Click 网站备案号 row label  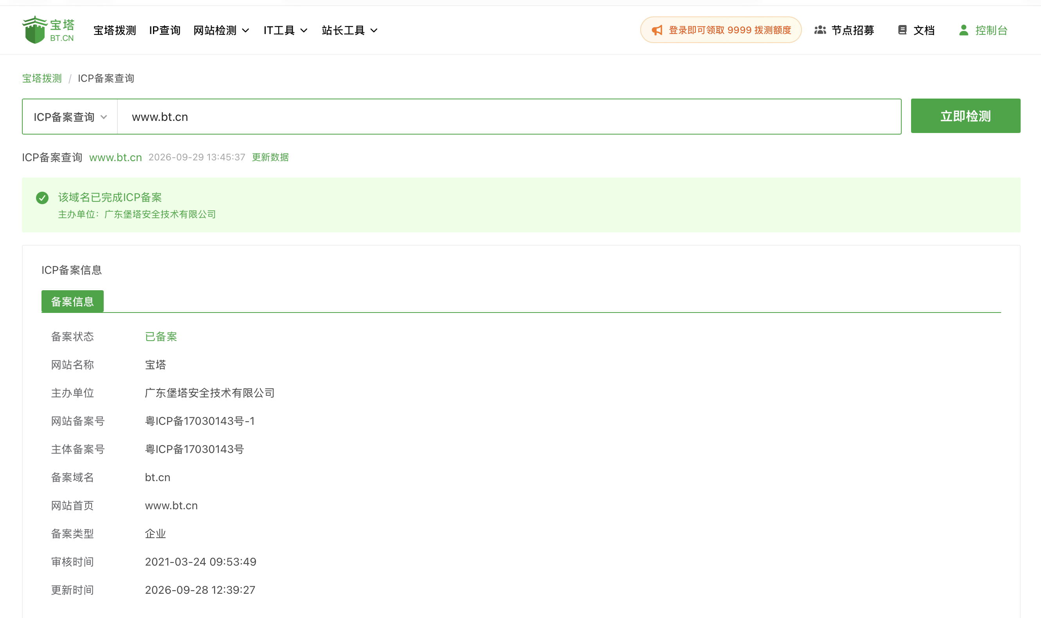[78, 421]
